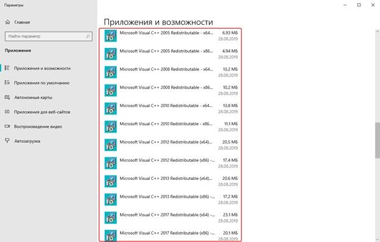
Task: Open Приложения по умолчанию section
Action: click(x=41, y=83)
